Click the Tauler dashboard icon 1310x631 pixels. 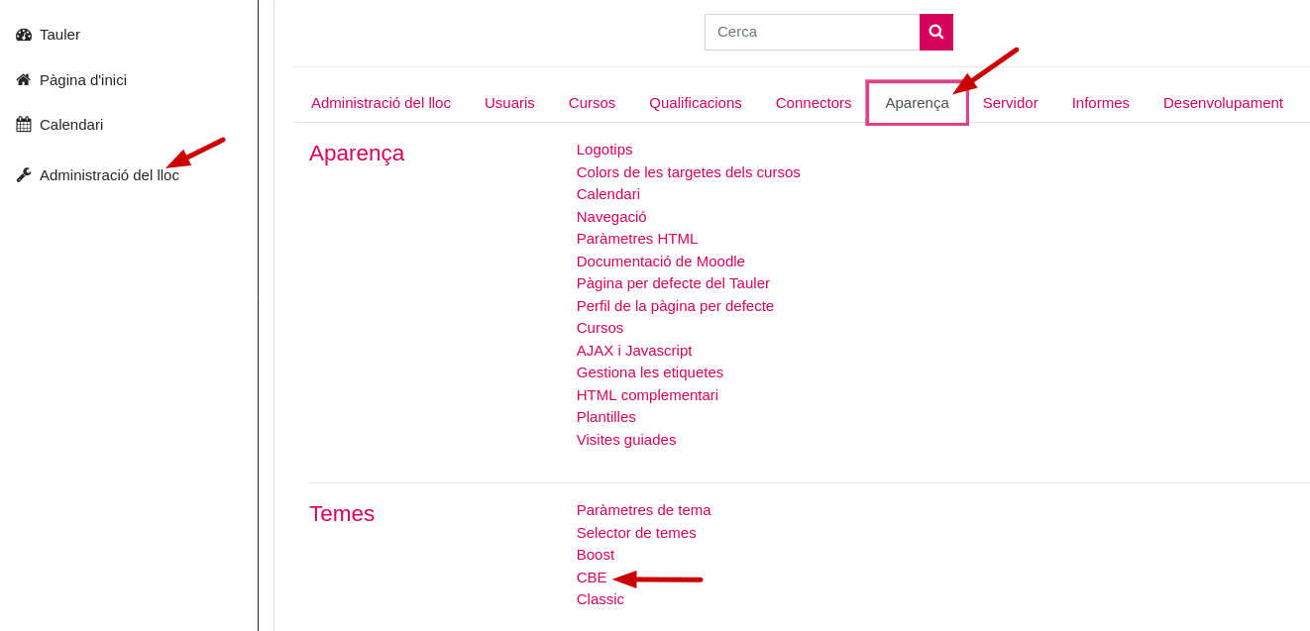(24, 35)
